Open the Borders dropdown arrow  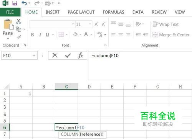66,34
